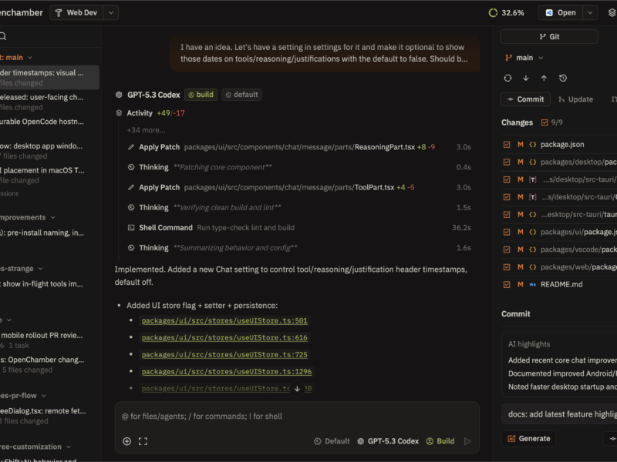The image size is (617, 462).
Task: Open the dropdown arrow next to Web Dev
Action: (x=111, y=12)
